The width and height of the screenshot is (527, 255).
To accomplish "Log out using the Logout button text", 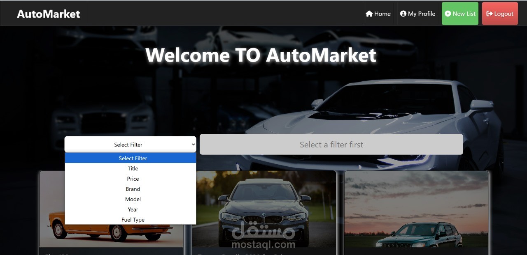I will point(504,14).
